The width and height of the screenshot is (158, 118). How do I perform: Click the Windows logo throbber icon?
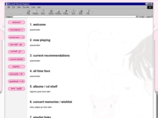(x=150, y=7)
